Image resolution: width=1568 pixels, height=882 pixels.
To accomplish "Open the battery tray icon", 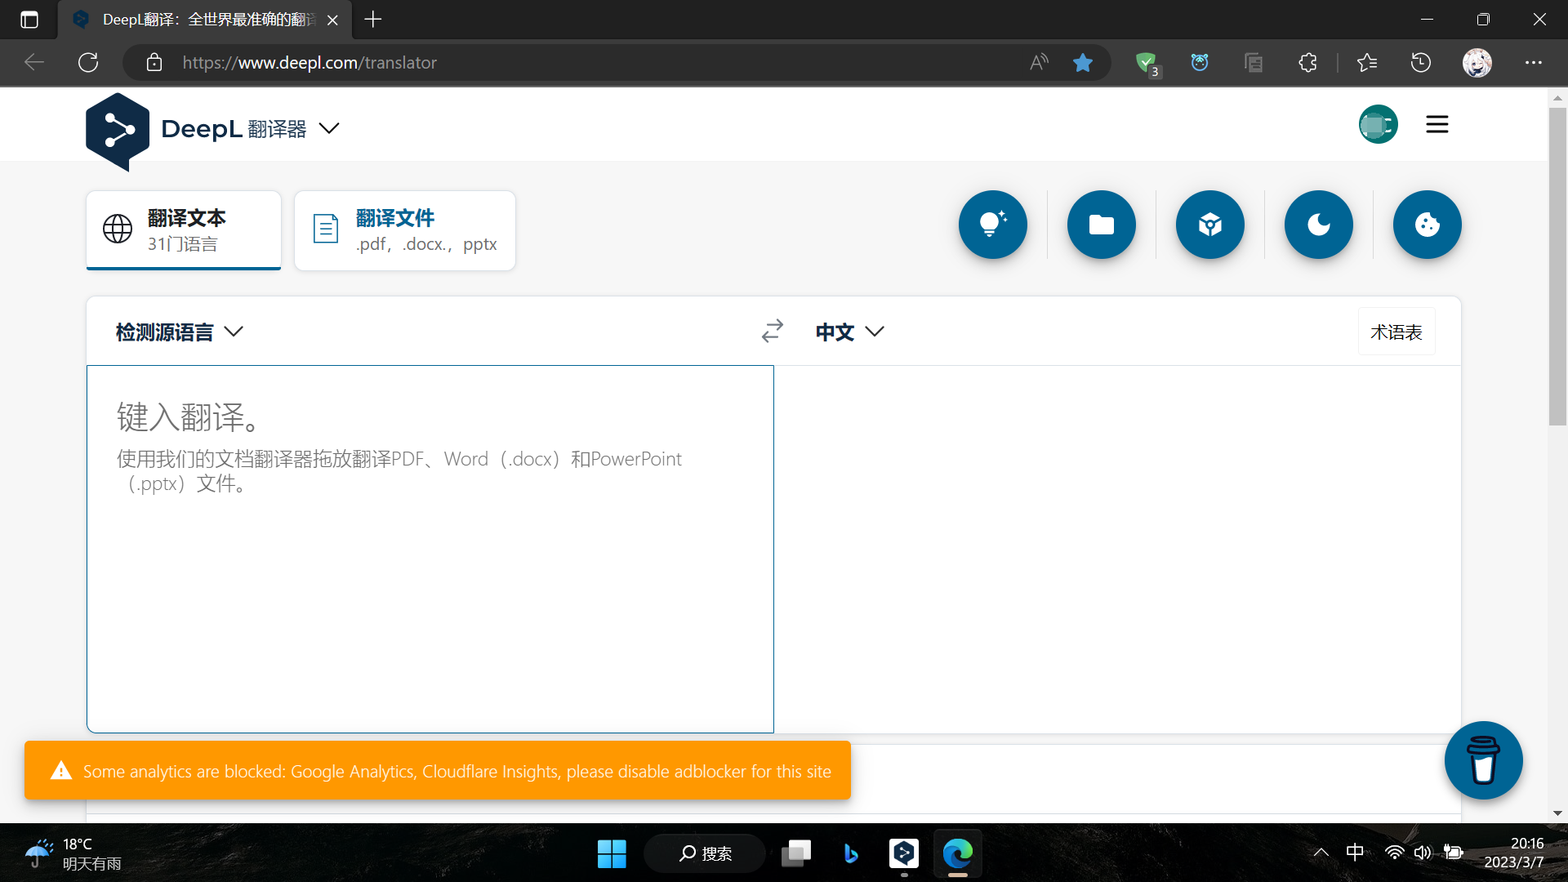I will 1454,853.
